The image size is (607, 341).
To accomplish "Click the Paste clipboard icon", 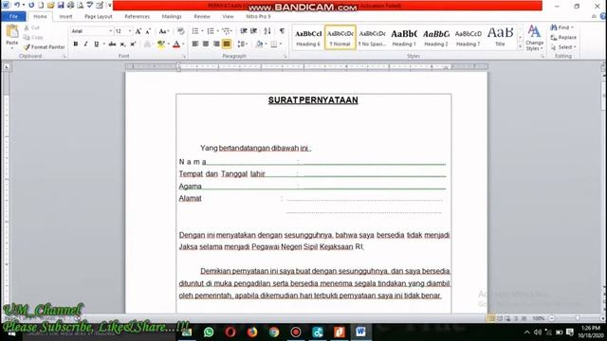I will (12, 31).
